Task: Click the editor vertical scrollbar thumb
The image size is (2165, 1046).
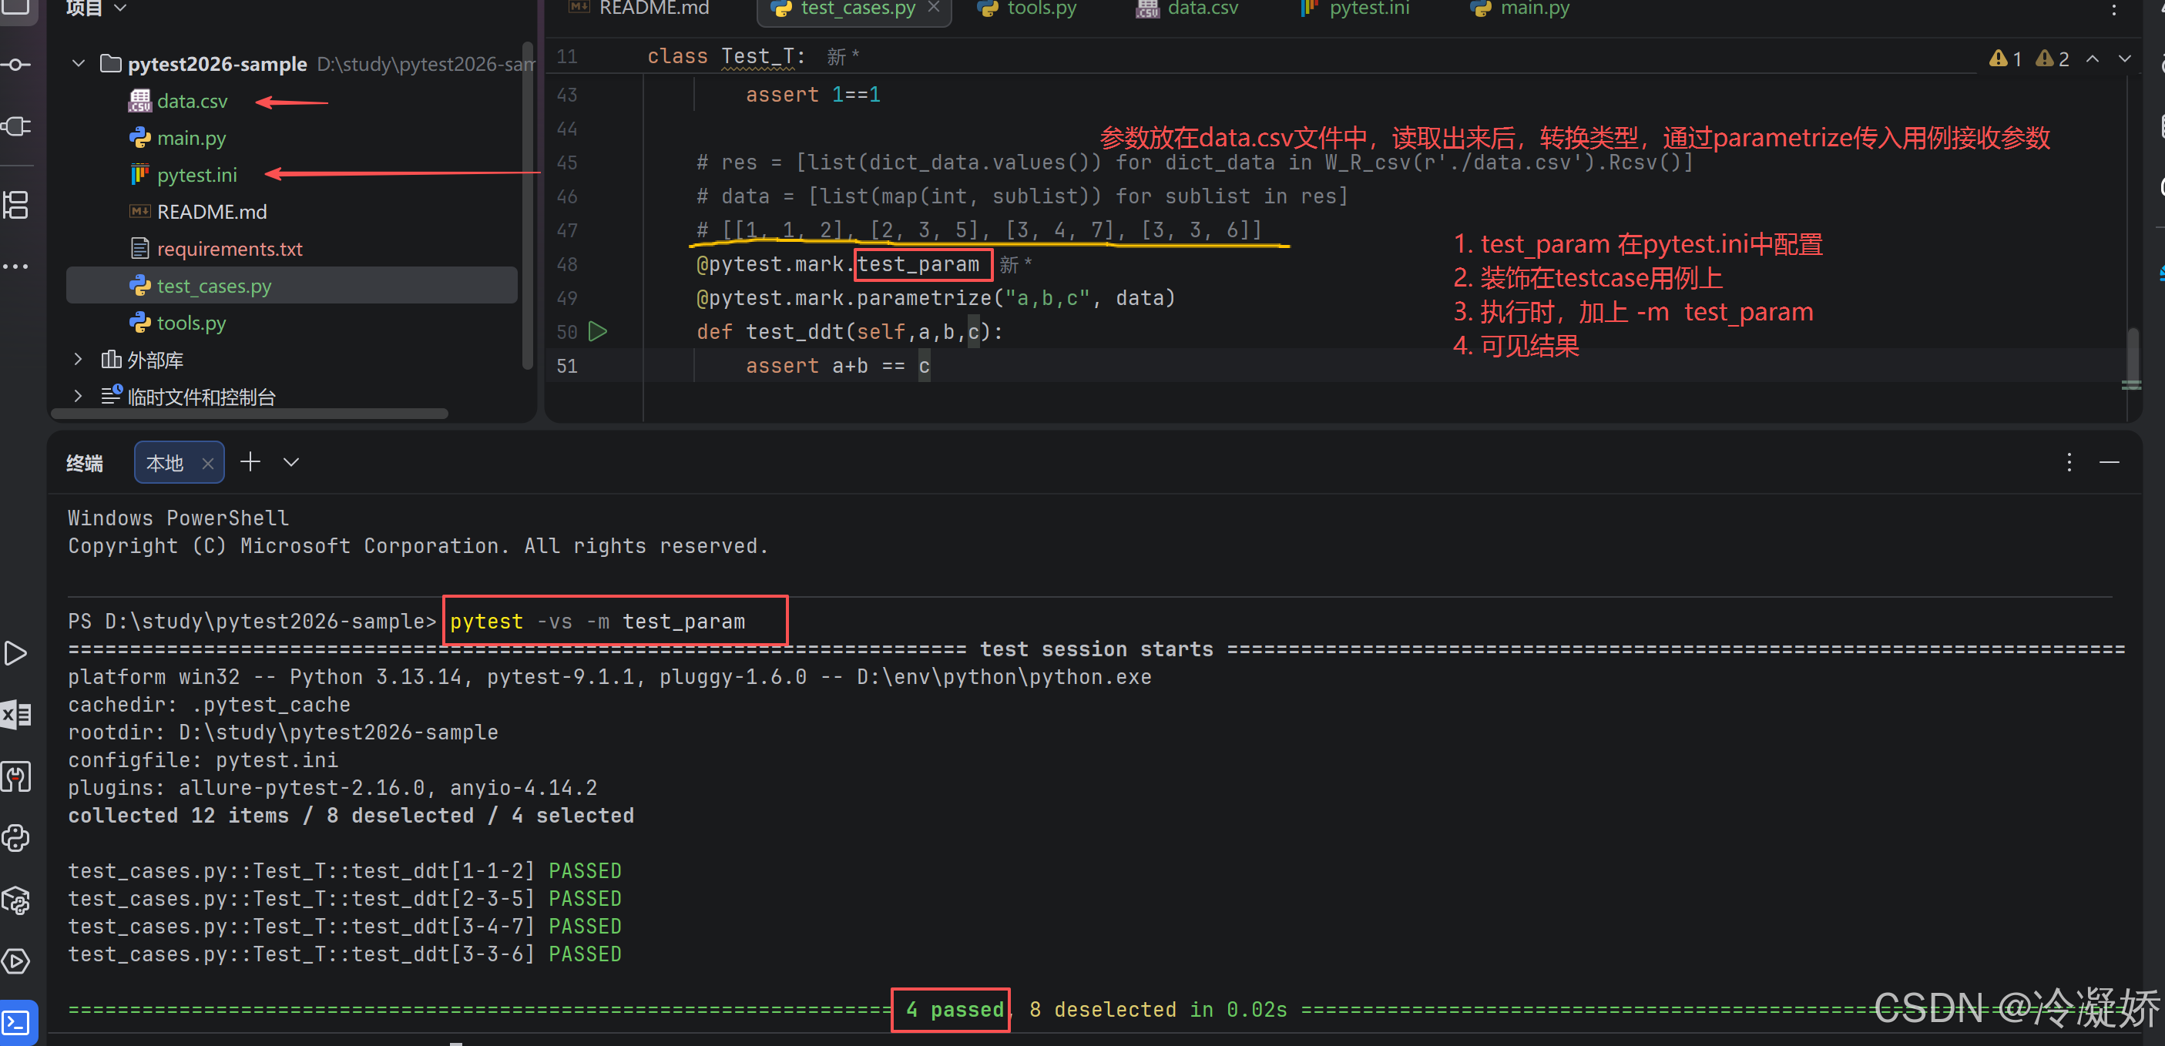Action: click(x=2132, y=357)
